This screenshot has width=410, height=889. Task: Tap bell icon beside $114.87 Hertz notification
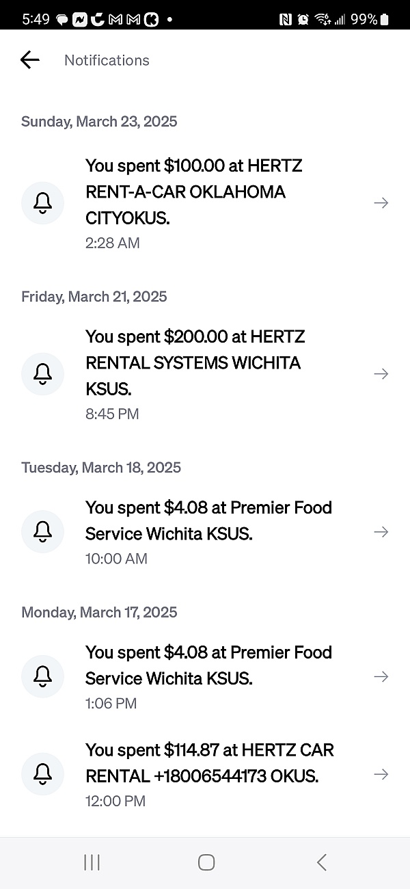point(43,774)
